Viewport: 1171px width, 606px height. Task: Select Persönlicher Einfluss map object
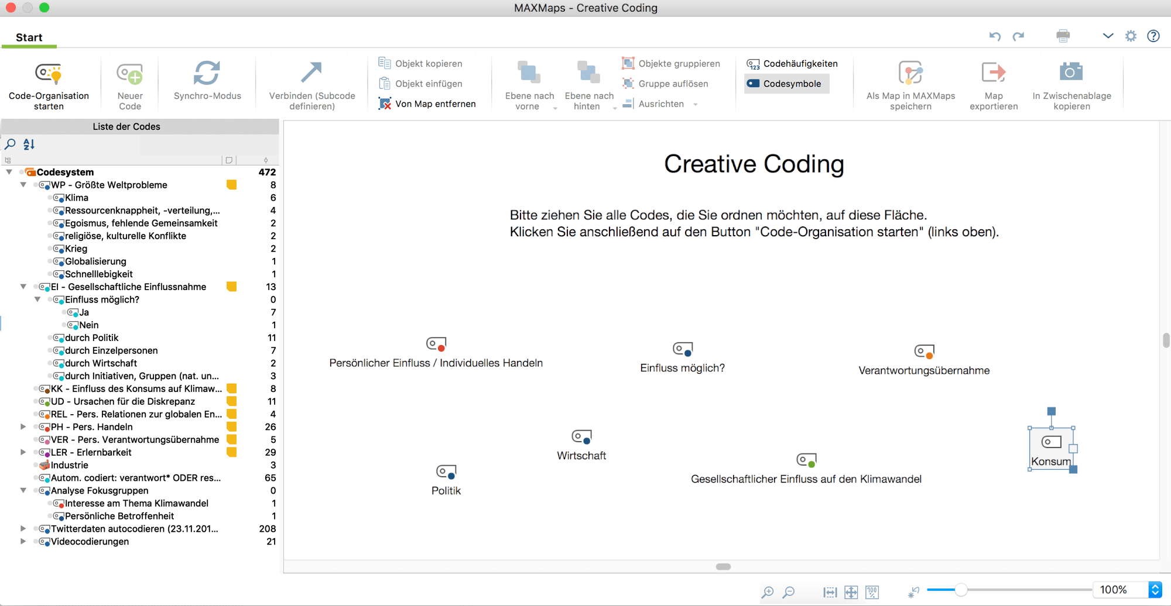(x=436, y=353)
